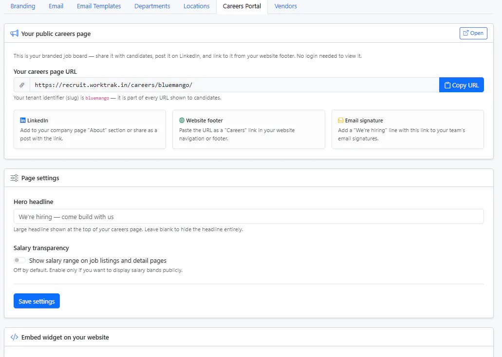Click the 'Your careers page URL' label
This screenshot has height=357, width=502.
45,71
